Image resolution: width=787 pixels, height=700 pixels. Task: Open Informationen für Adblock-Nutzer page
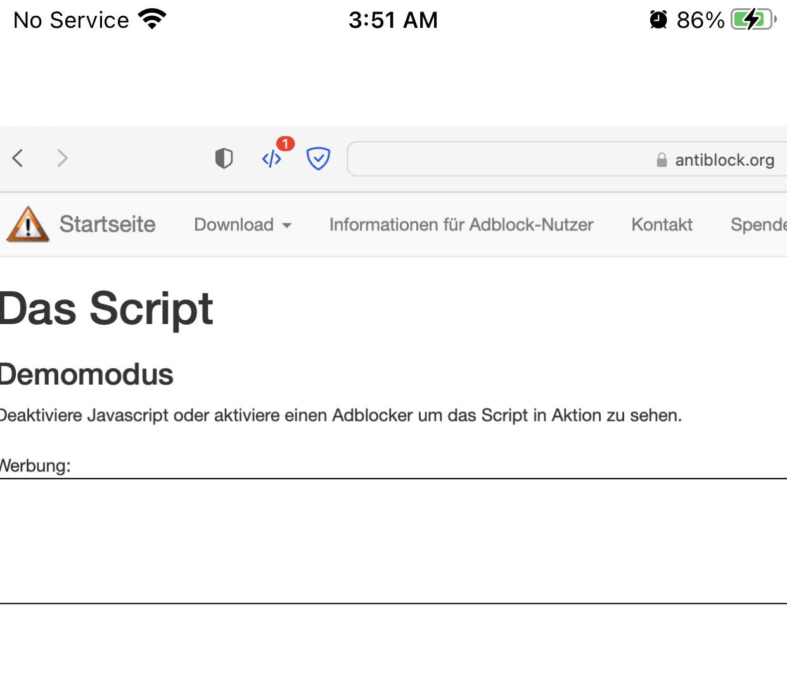pyautogui.click(x=461, y=225)
